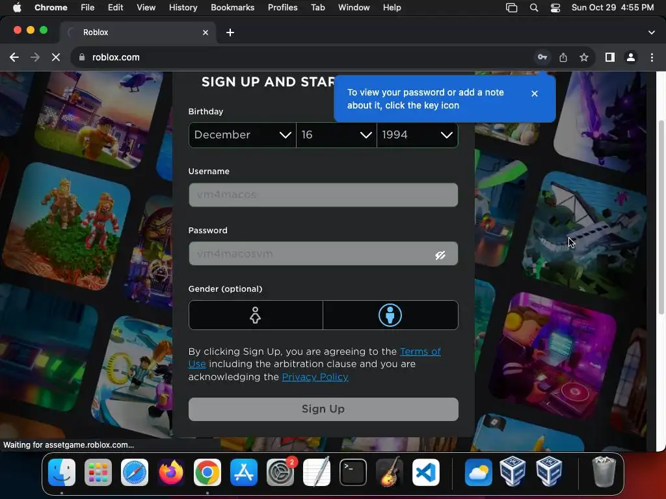Image resolution: width=666 pixels, height=499 pixels.
Task: Click the Password input field
Action: pyautogui.click(x=323, y=254)
